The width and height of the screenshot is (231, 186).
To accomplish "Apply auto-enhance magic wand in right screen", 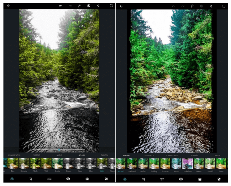I will click(x=192, y=6).
